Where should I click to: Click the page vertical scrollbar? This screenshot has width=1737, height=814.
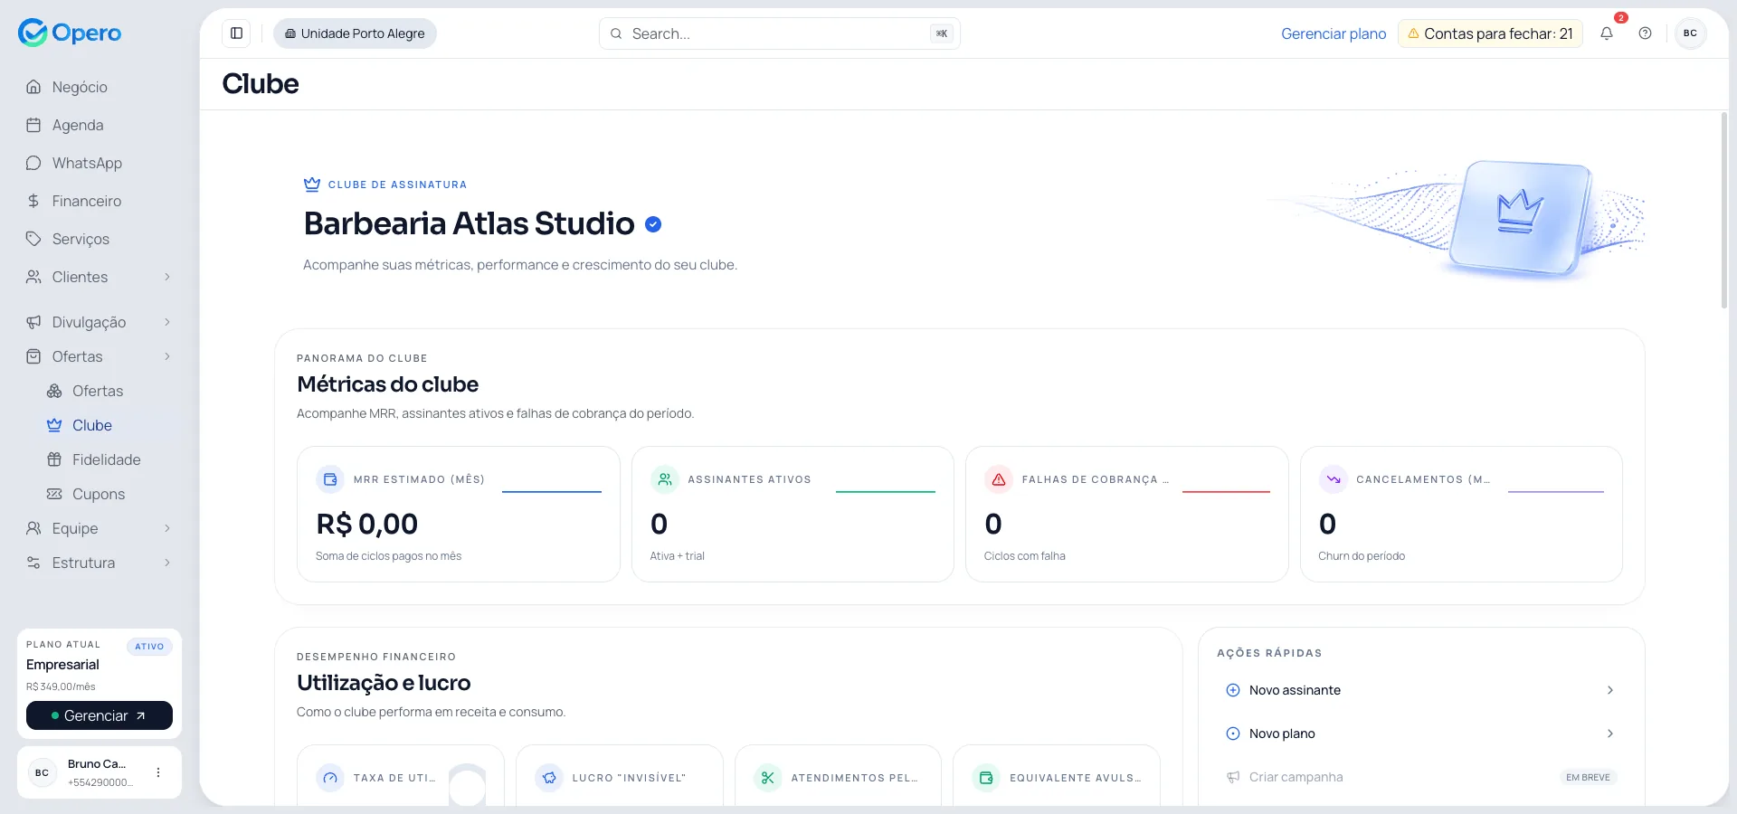1724,210
